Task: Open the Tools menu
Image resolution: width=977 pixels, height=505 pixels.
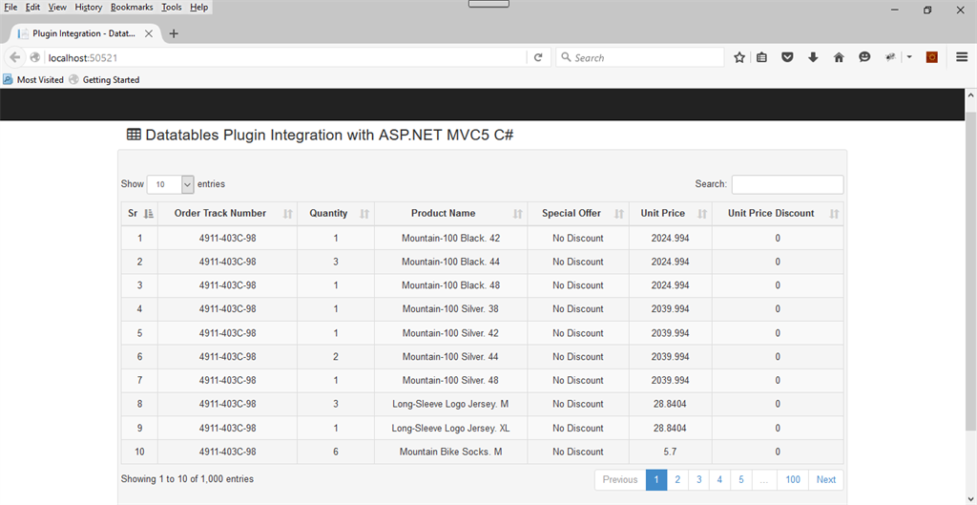Action: pos(172,8)
